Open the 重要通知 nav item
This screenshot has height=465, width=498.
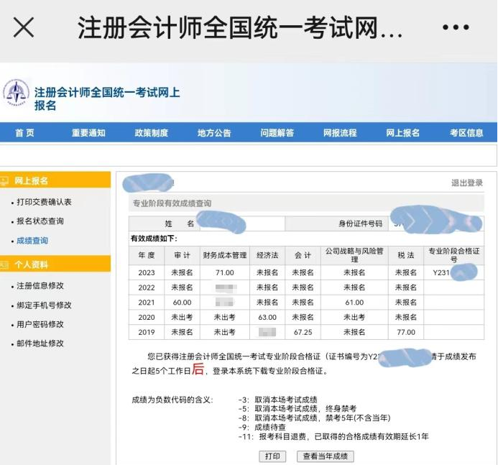(x=88, y=133)
